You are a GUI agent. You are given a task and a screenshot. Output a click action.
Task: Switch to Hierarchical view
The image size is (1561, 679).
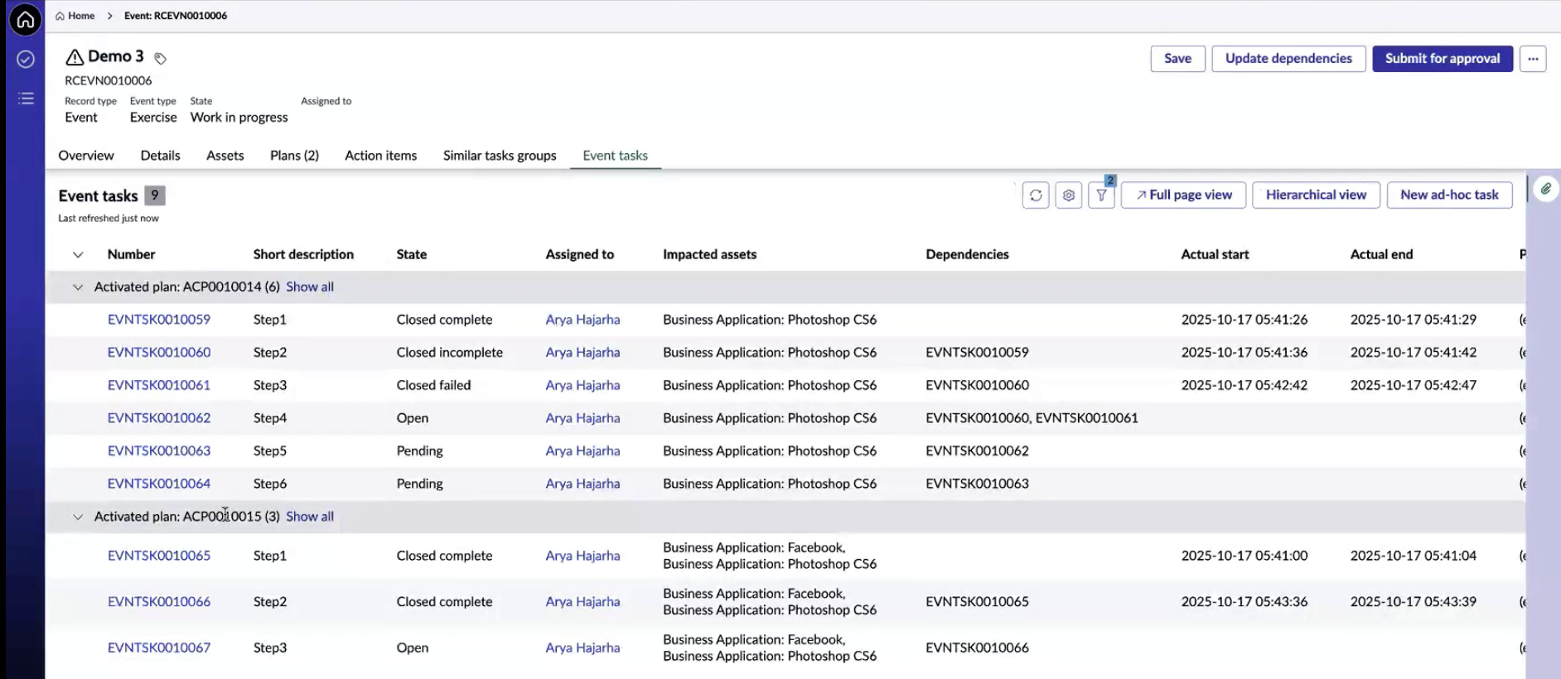[x=1316, y=195]
